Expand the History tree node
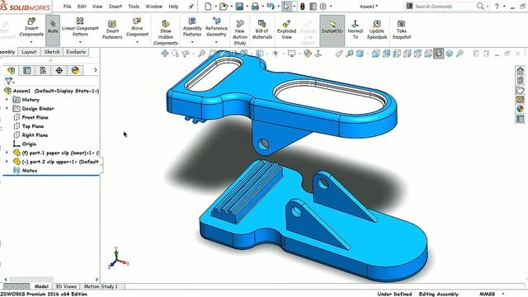The width and height of the screenshot is (528, 297). pyautogui.click(x=7, y=100)
